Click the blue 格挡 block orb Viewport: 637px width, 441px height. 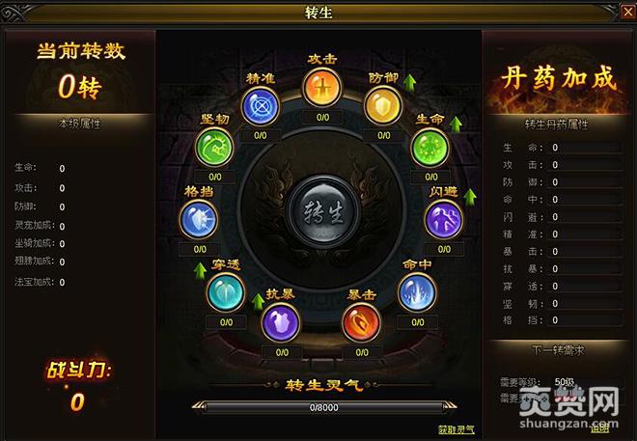tap(199, 220)
